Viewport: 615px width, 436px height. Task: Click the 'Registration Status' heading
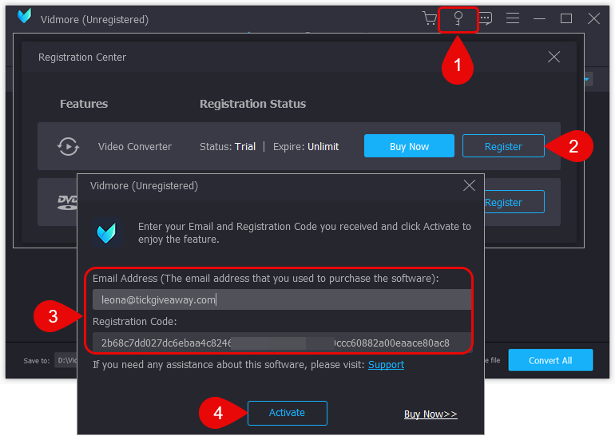click(x=252, y=104)
